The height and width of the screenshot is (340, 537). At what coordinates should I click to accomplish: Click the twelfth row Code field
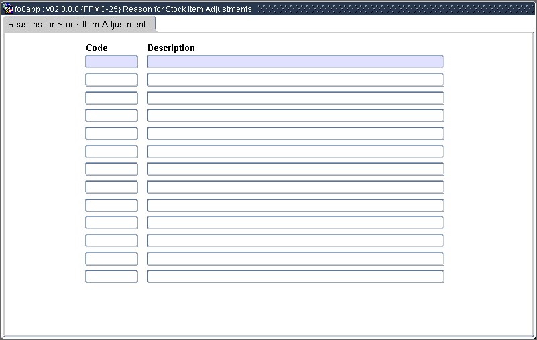111,259
